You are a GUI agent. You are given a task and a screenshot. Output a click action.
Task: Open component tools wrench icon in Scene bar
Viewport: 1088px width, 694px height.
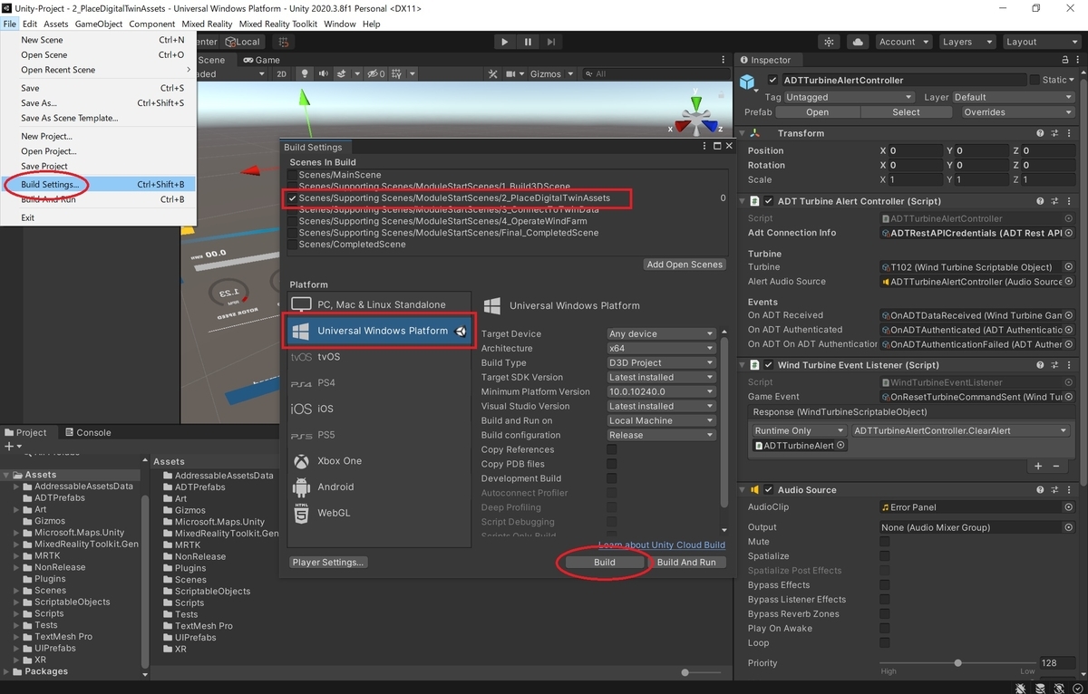click(x=493, y=73)
